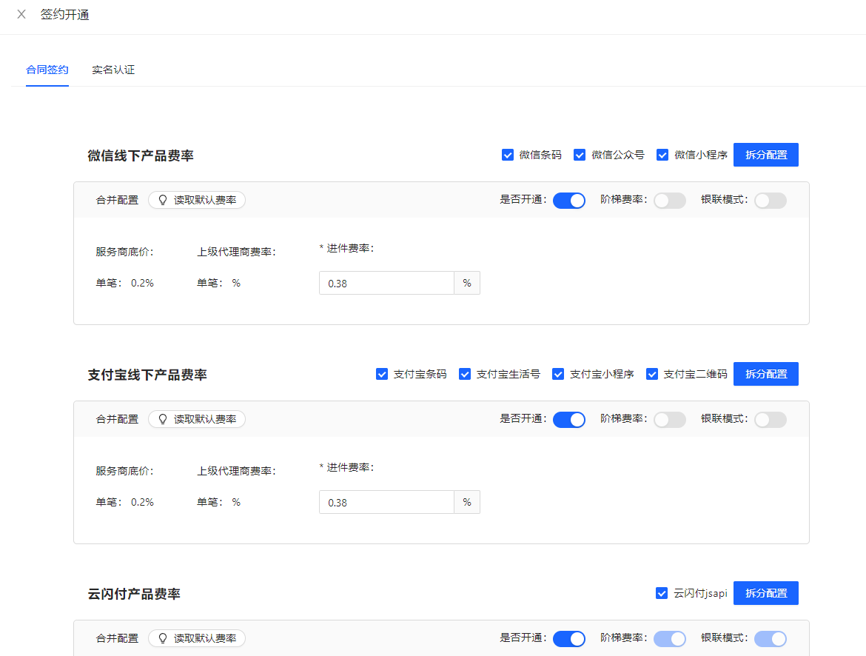Click the 进件费率 input in 支付宝 section
The image size is (866, 656).
[x=386, y=502]
